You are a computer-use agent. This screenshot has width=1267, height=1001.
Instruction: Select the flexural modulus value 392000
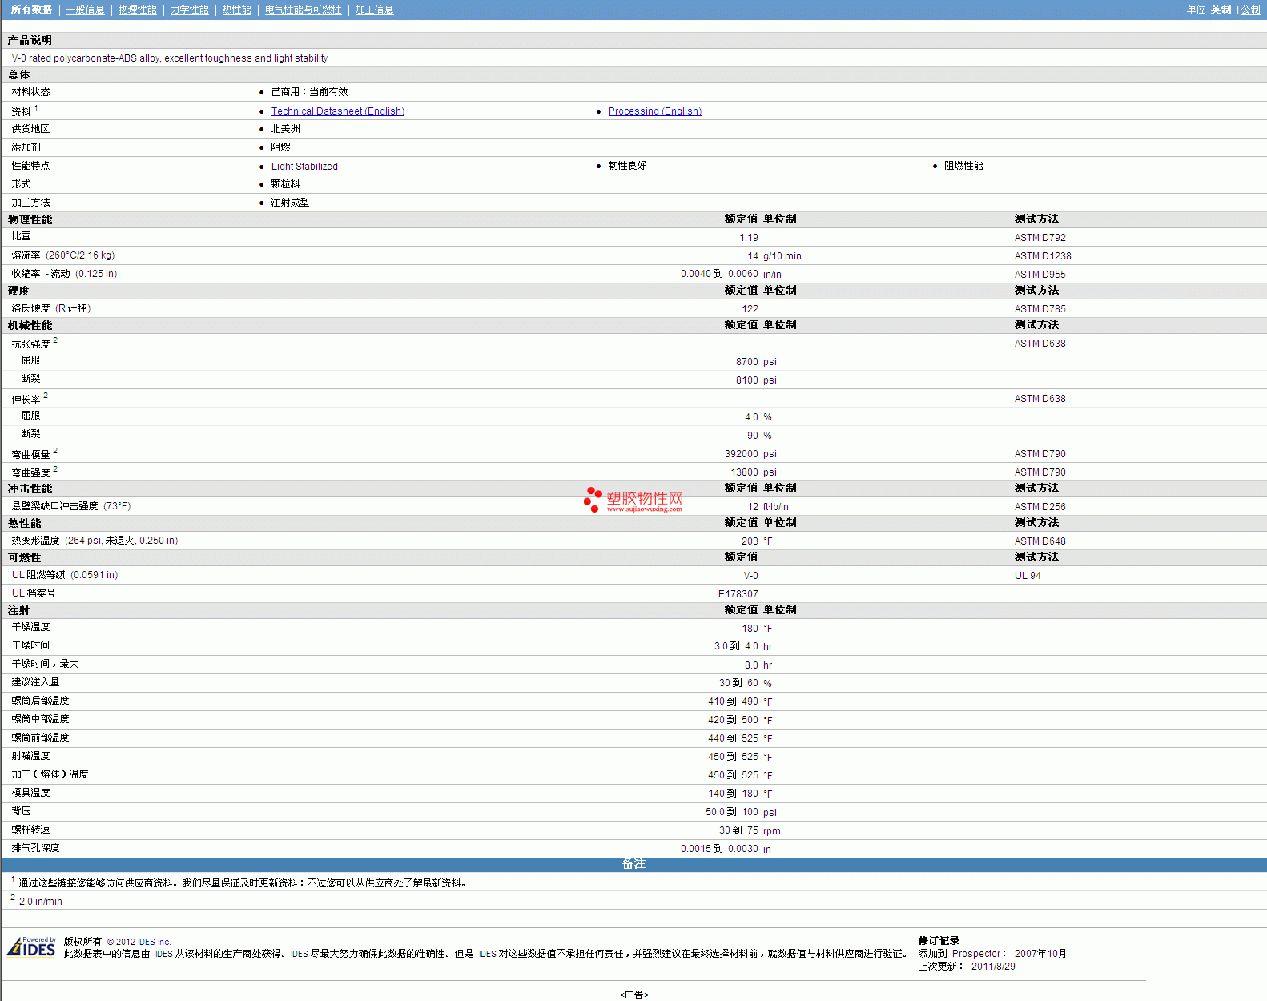[x=741, y=454]
